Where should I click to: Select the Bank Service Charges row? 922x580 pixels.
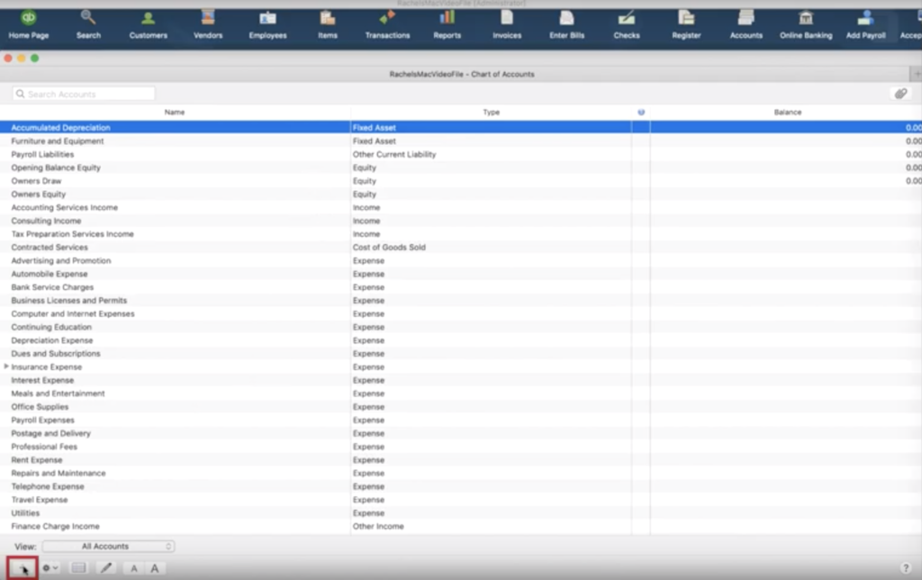461,287
